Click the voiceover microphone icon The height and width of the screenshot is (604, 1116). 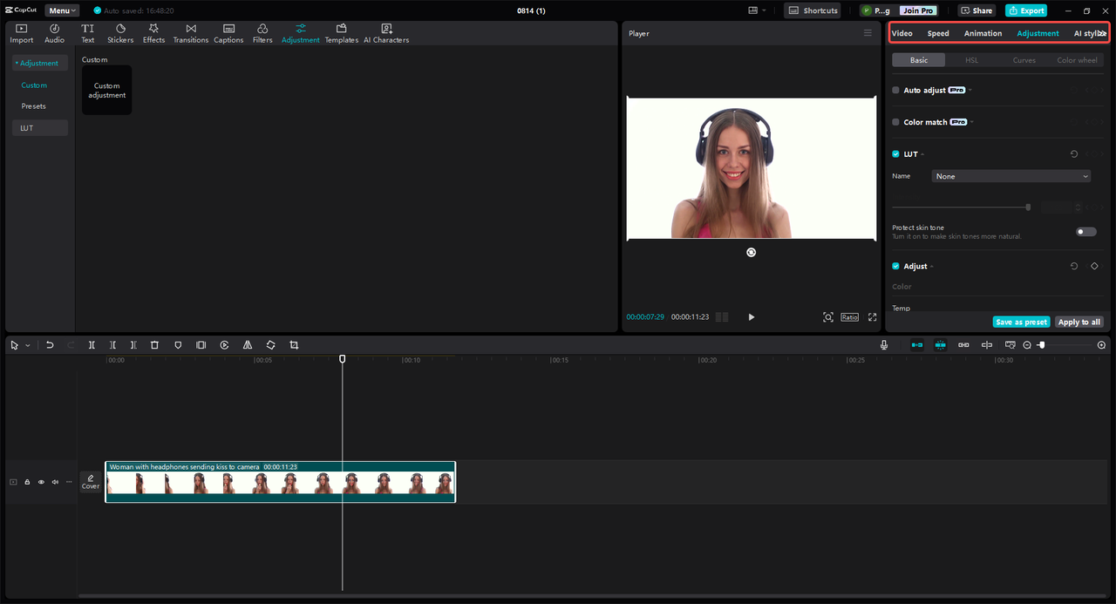point(884,345)
